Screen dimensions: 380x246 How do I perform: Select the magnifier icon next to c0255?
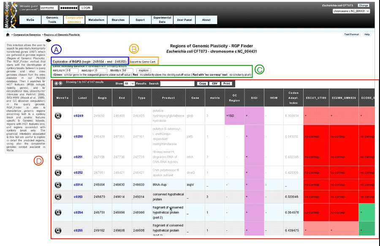58,230
